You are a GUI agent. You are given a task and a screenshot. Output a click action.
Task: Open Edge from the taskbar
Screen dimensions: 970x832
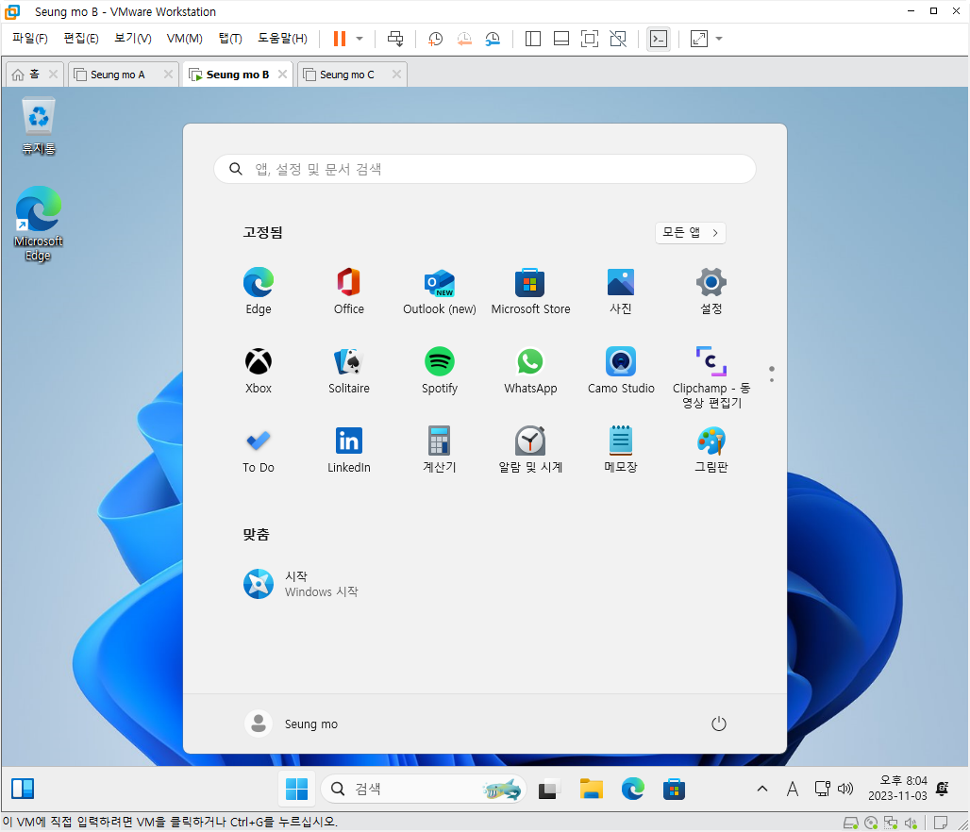[x=632, y=789]
